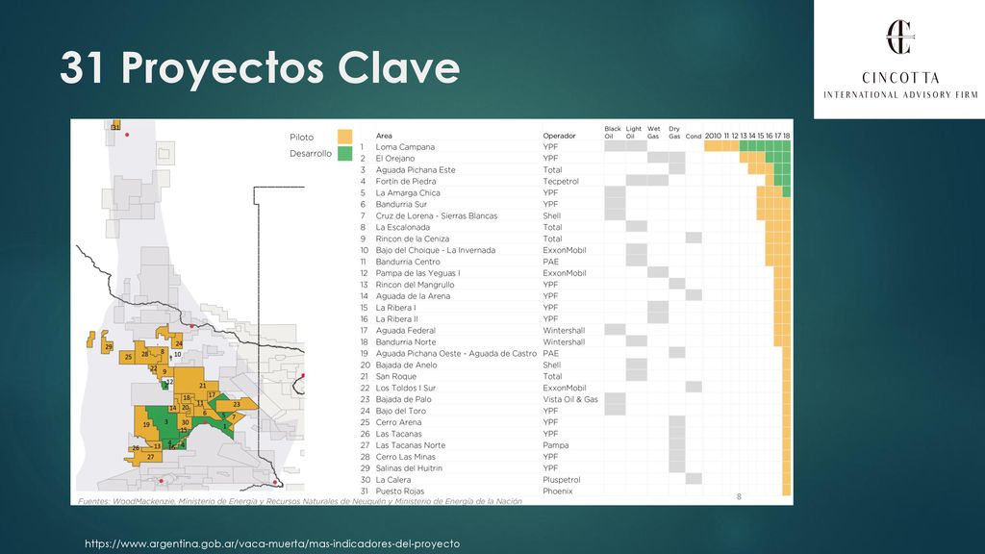Click the "La Ribera II" area name
Viewport: 985px width, 554px height.
coord(396,319)
